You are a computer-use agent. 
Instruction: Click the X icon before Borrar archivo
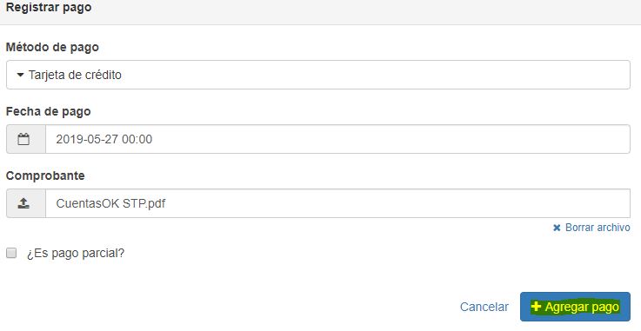coord(557,228)
